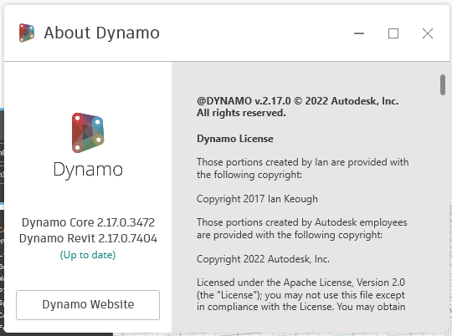Maximize the About Dynamo window

pos(393,33)
